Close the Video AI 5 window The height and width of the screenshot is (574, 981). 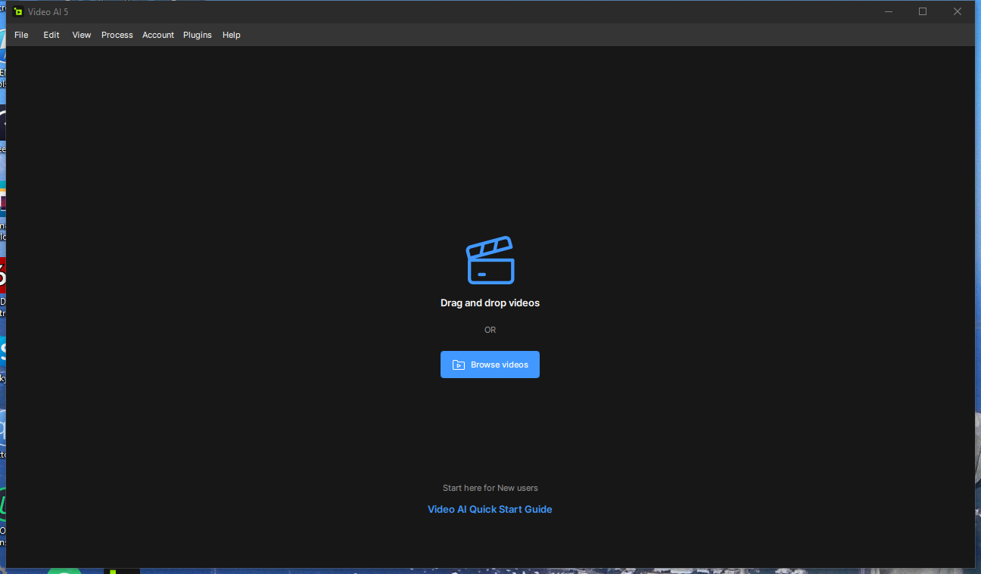click(958, 11)
